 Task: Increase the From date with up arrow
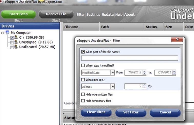[144, 71]
